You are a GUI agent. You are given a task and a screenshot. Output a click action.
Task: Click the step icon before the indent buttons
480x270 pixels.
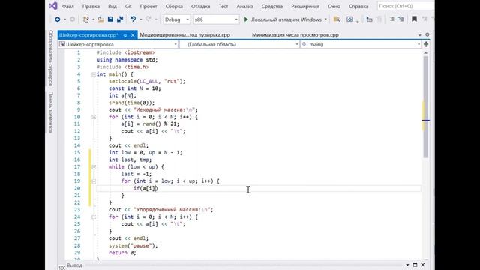coord(370,19)
